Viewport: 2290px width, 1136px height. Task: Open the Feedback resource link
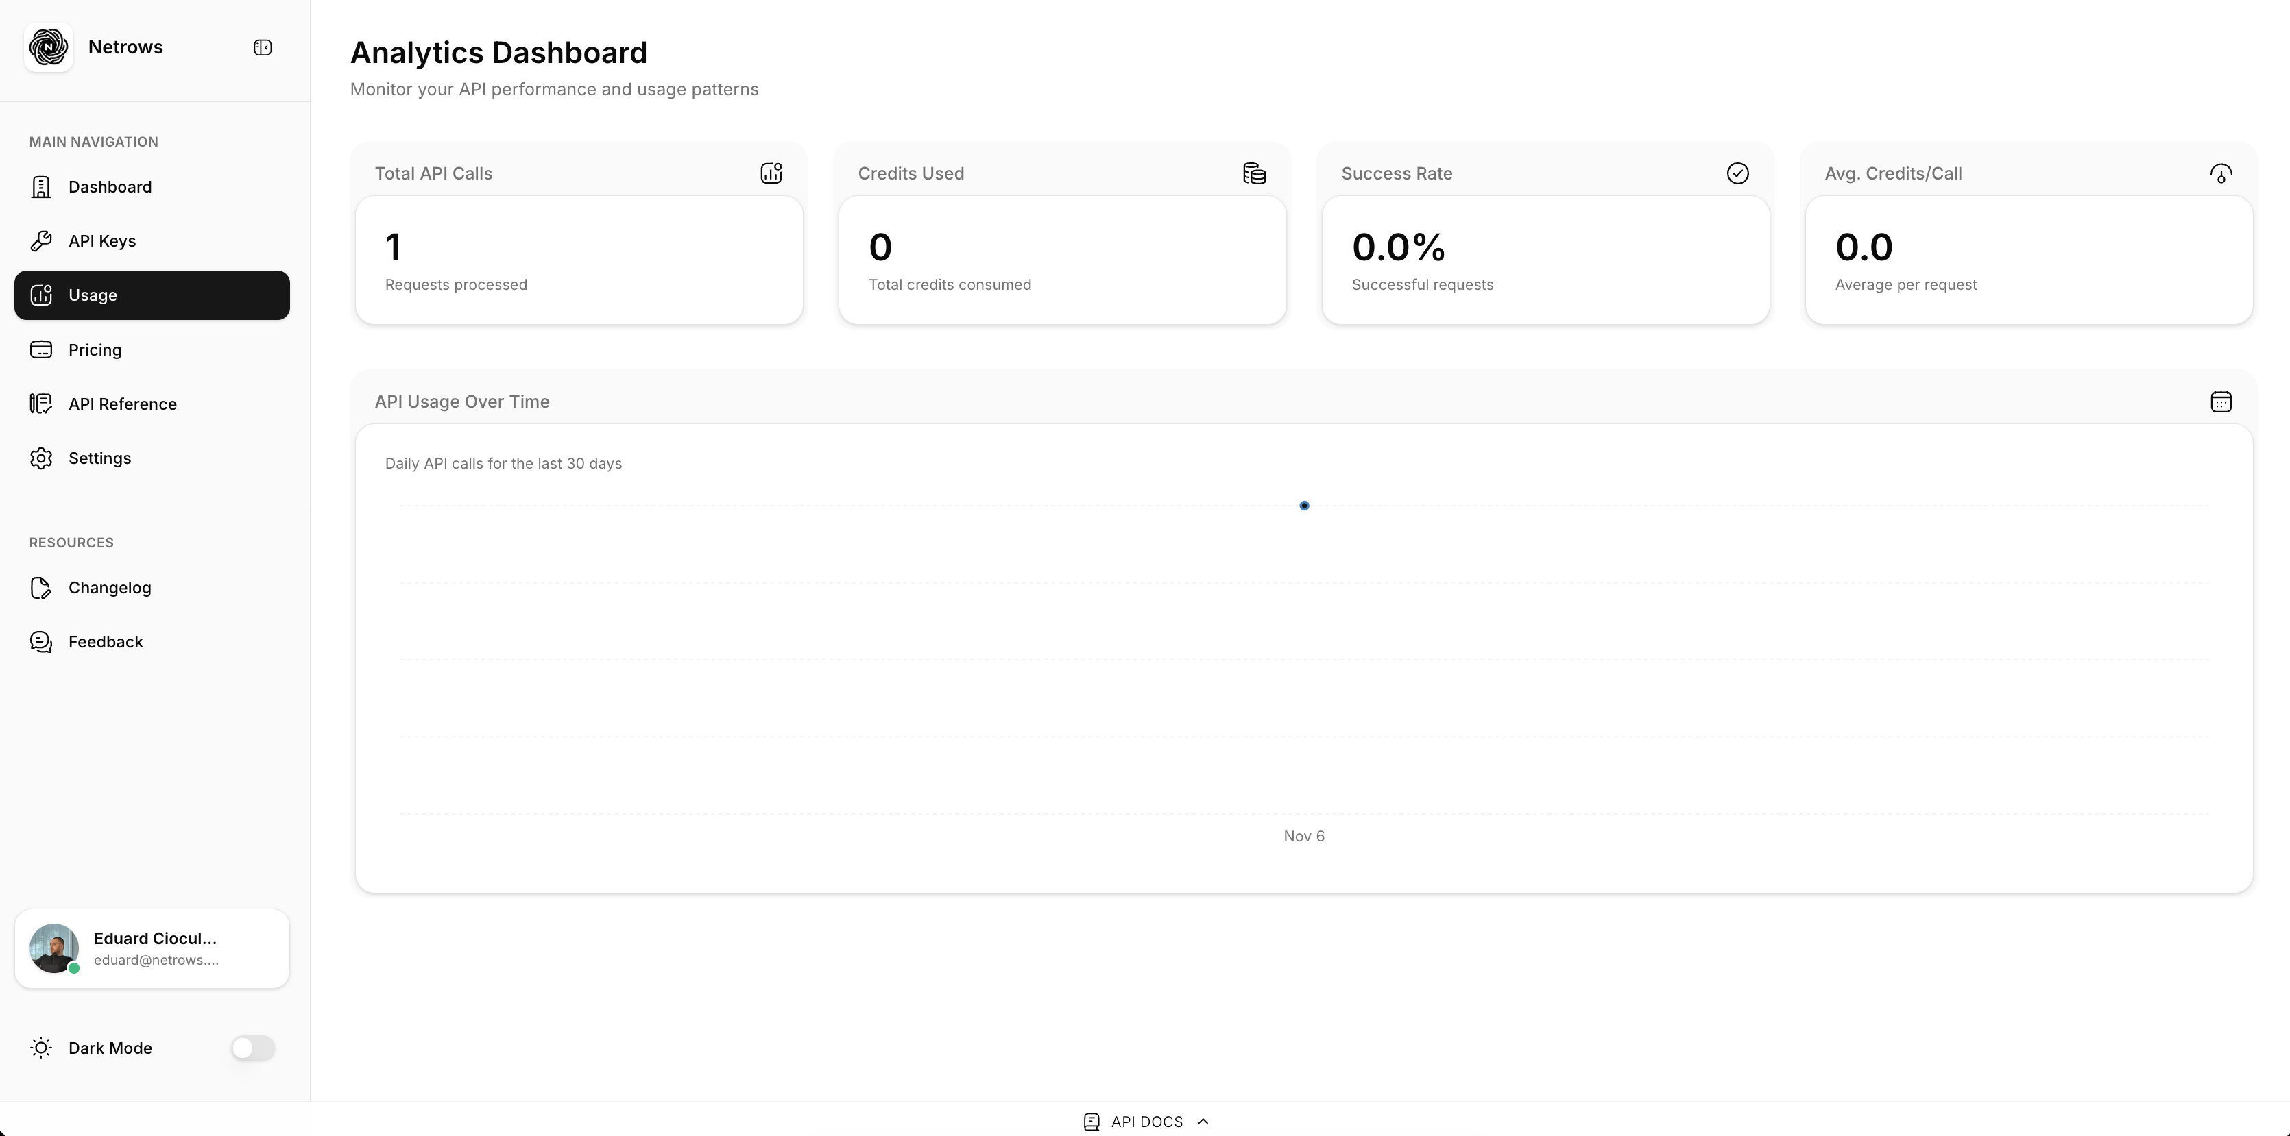click(105, 642)
